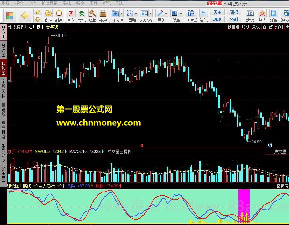This screenshot has width=289, height=225.
Task: Click the 看年线 yellow link
Action: 52,27
